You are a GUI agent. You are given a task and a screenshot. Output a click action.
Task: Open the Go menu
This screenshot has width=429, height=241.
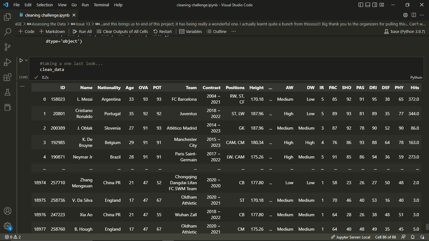74,5
